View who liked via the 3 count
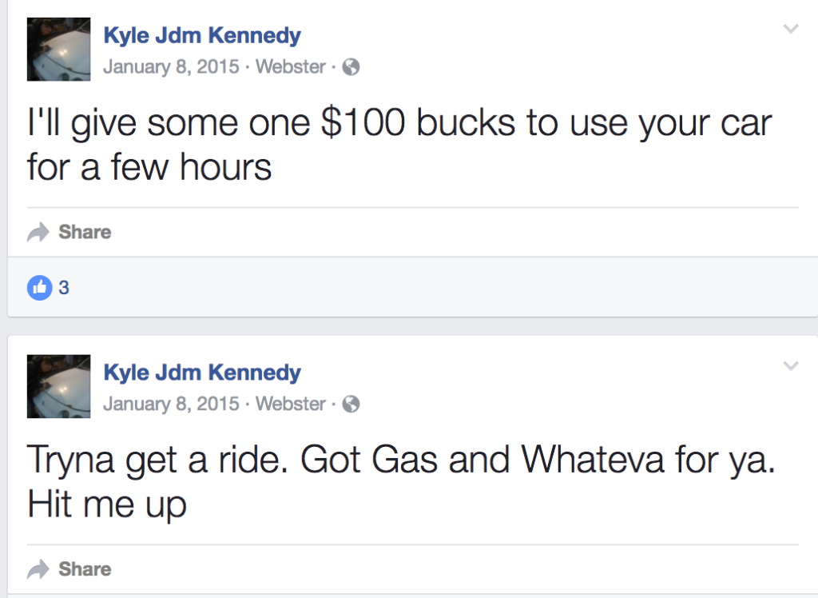 point(64,288)
